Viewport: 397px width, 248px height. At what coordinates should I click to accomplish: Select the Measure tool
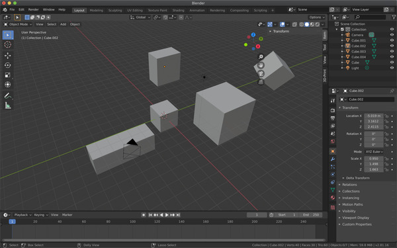(x=8, y=105)
